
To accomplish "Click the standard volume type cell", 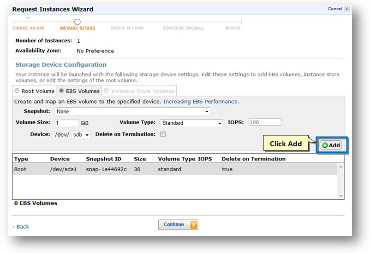I will tap(169, 169).
